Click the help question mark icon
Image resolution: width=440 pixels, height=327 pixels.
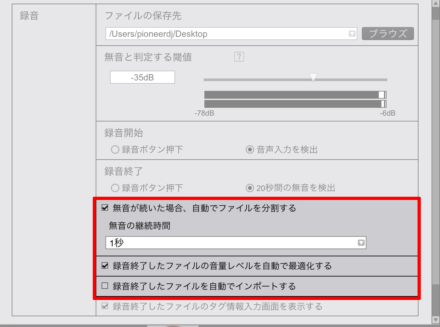(x=239, y=57)
